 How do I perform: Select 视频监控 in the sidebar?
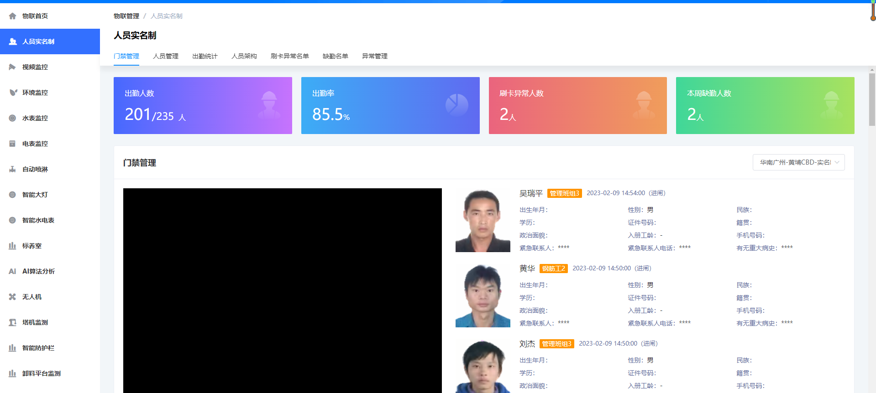pos(50,67)
